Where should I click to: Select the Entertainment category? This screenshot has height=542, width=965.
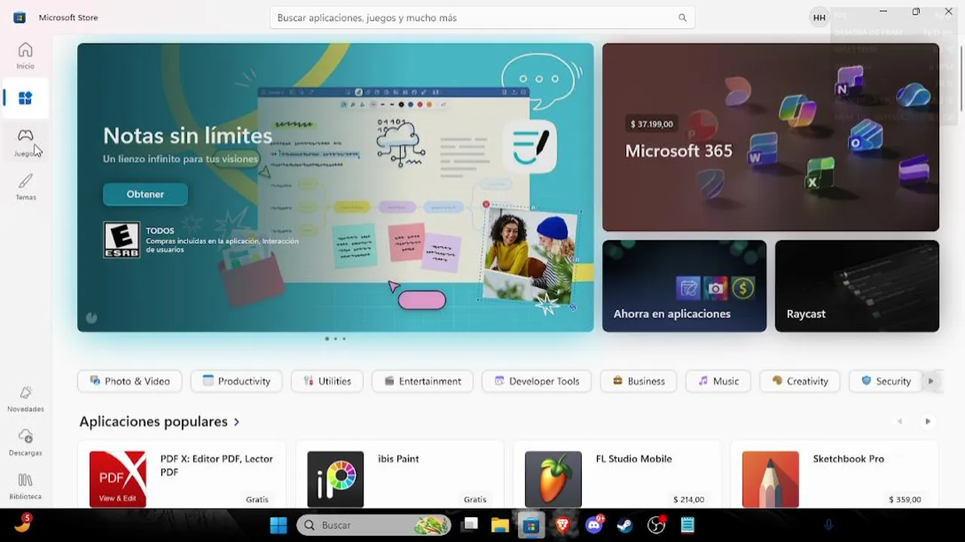coord(422,381)
